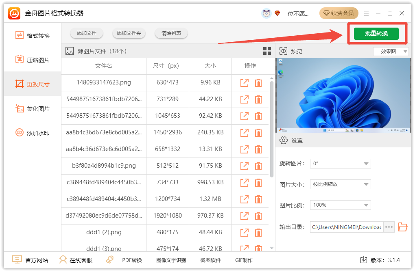Delete b3f80a4d8994b1c9.png with trash icon
The width and height of the screenshot is (415, 272).
258,166
